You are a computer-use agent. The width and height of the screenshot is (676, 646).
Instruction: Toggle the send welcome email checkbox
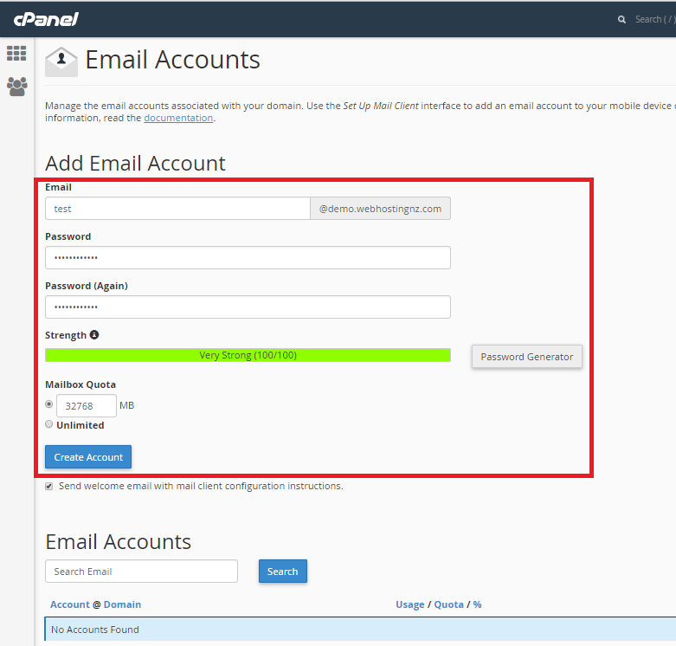tap(49, 487)
